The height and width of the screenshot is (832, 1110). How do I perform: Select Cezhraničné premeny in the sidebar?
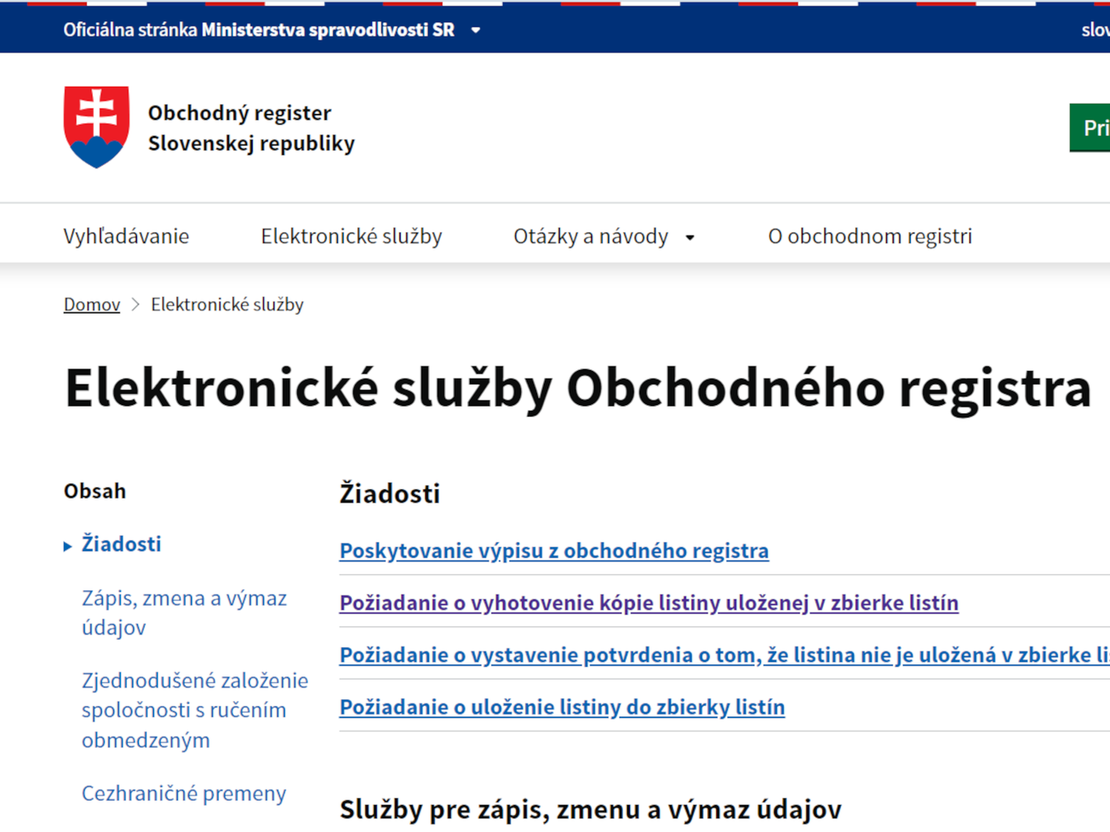tap(184, 792)
